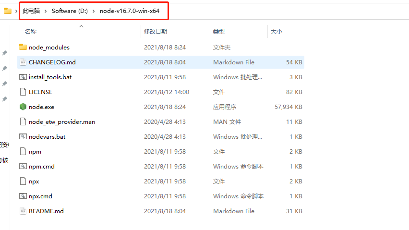Click the npm.cmd script icon
The image size is (409, 230).
click(x=23, y=166)
